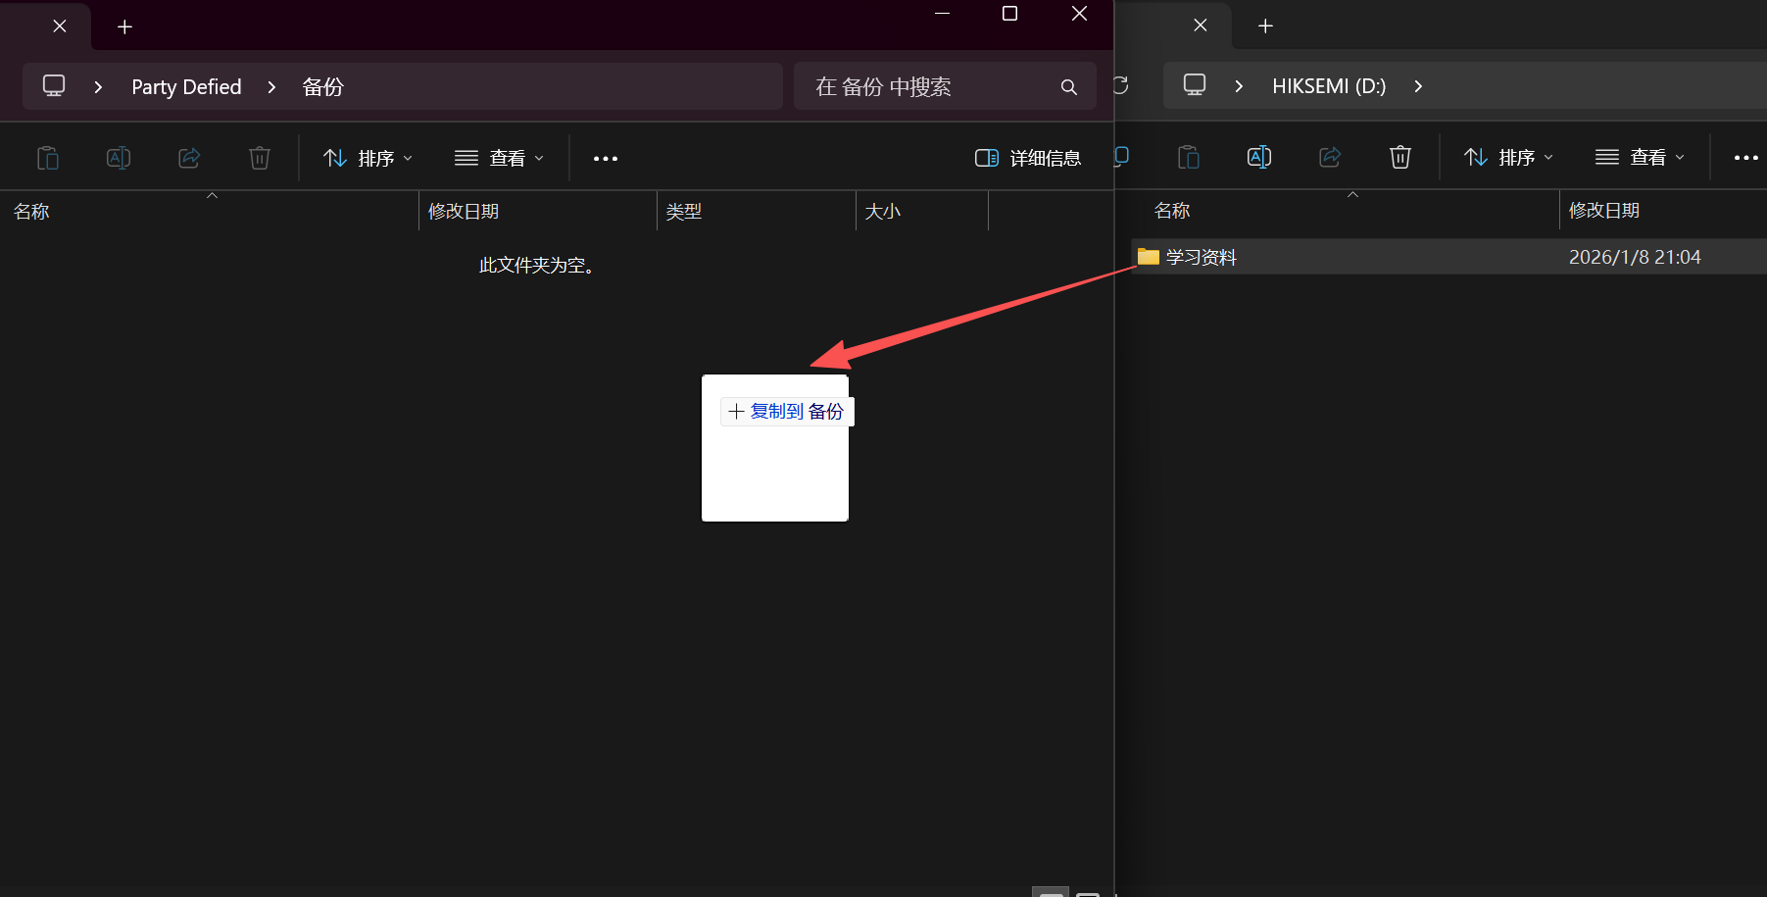Open the more options ellipsis in 备份 window
Image resolution: width=1767 pixels, height=897 pixels.
pos(606,159)
